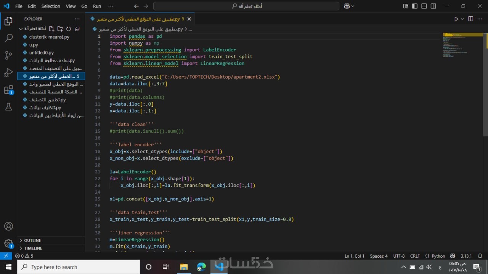488x274 pixels.
Task: Open cluster(k_means).py in Explorer
Action: (49, 37)
